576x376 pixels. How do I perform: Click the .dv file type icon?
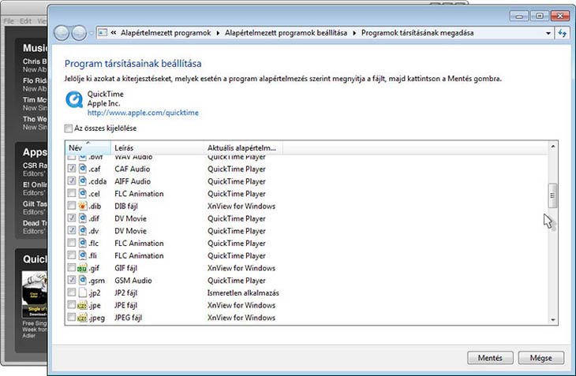pyautogui.click(x=83, y=231)
